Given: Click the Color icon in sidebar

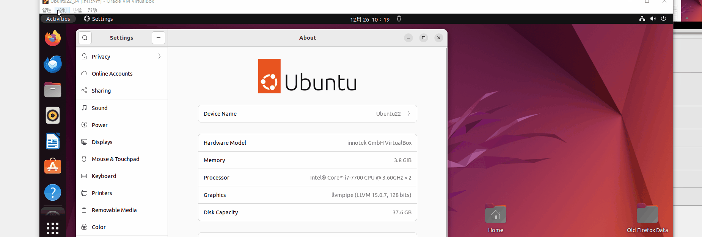Looking at the screenshot, I should tap(84, 227).
